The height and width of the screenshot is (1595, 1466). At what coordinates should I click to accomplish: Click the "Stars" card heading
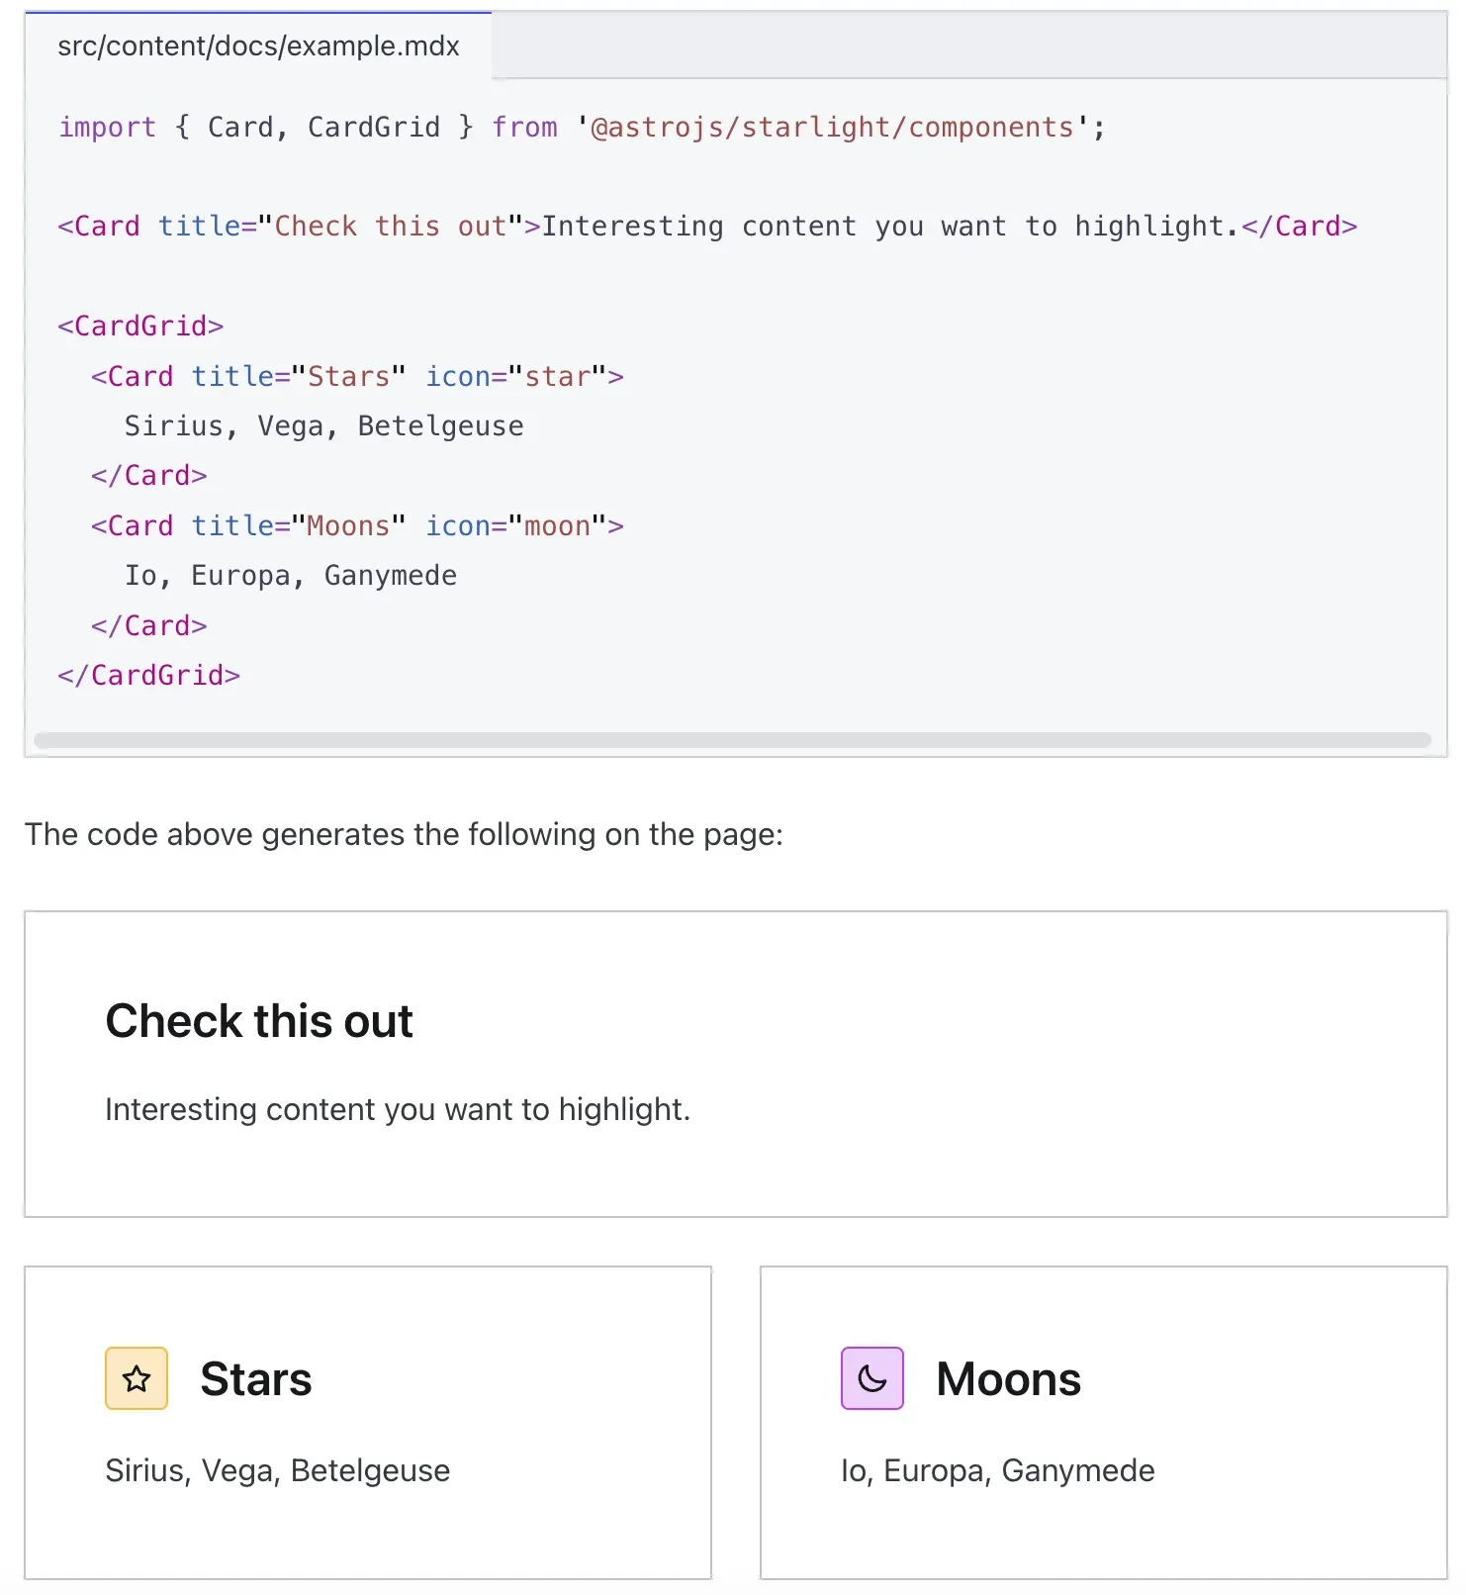[x=255, y=1379]
